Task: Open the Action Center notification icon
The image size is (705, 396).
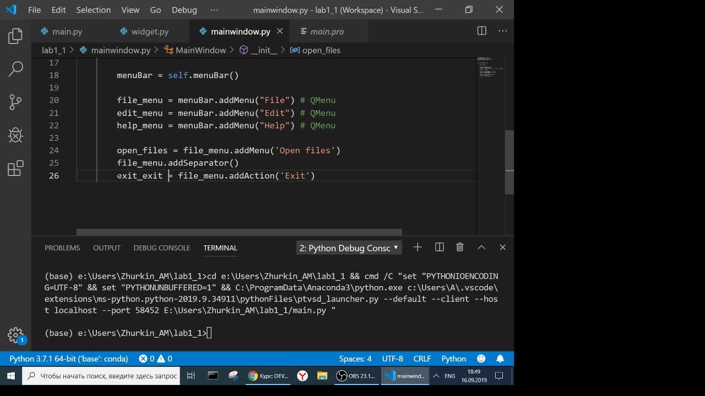Action: 499,376
